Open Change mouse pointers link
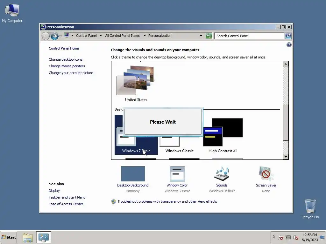This screenshot has height=244, width=326. (67, 66)
